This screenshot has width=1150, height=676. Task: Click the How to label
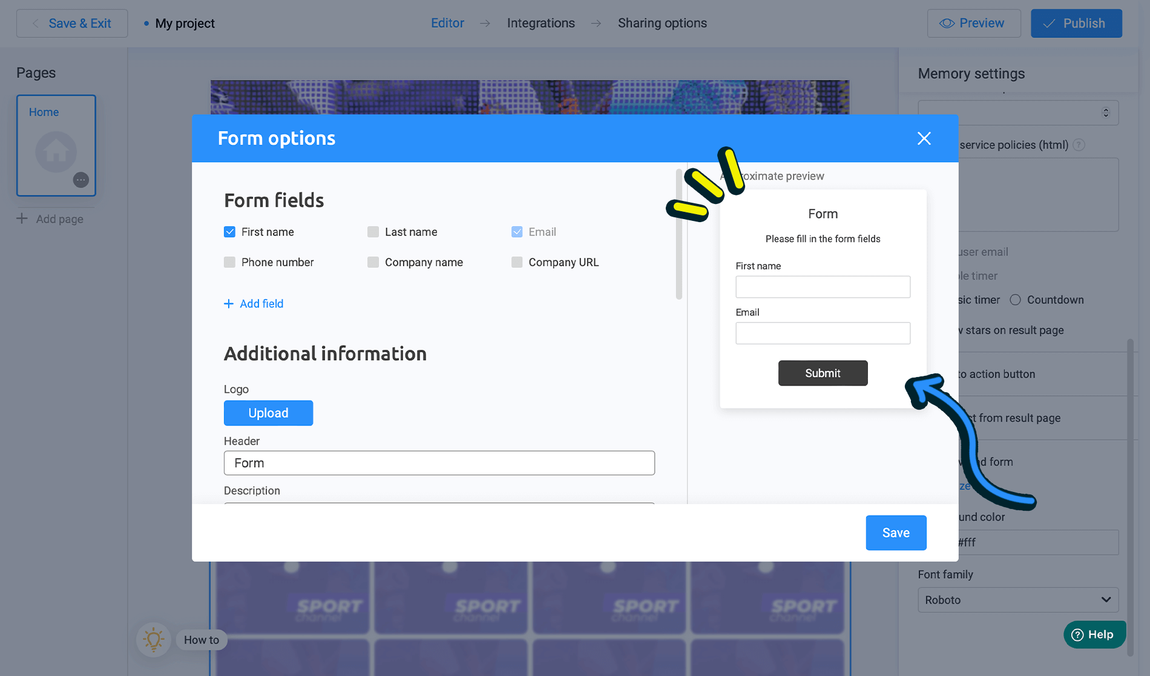click(x=202, y=640)
